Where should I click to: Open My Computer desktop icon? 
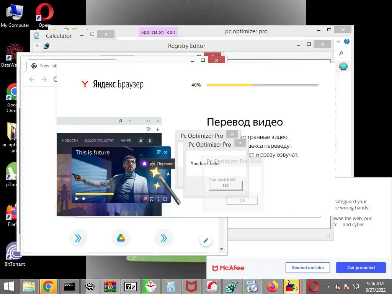coord(15,16)
